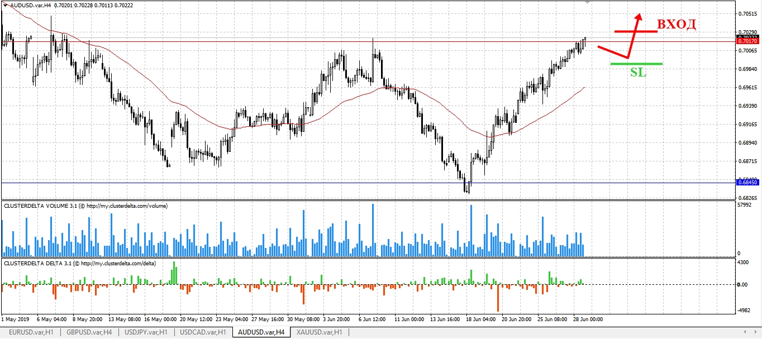Open the XAUUSD.var,H1 chart tab

coord(320,332)
